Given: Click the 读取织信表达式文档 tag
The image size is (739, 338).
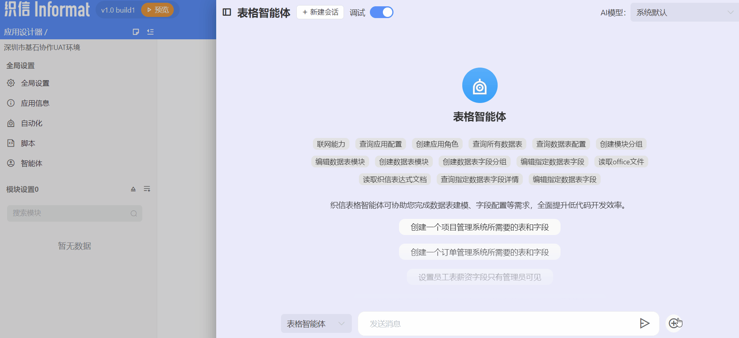Looking at the screenshot, I should pos(395,180).
